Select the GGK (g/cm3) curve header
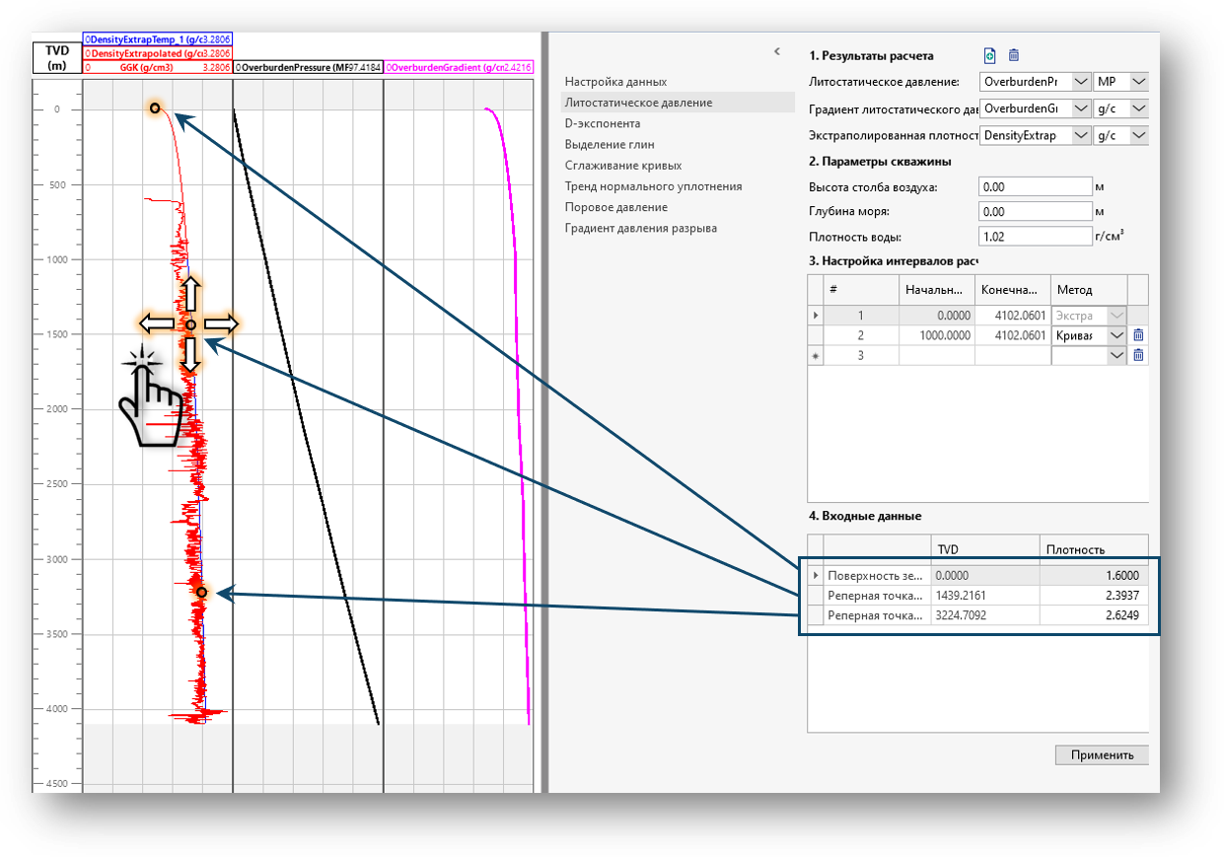This screenshot has width=1224, height=857. [x=158, y=68]
